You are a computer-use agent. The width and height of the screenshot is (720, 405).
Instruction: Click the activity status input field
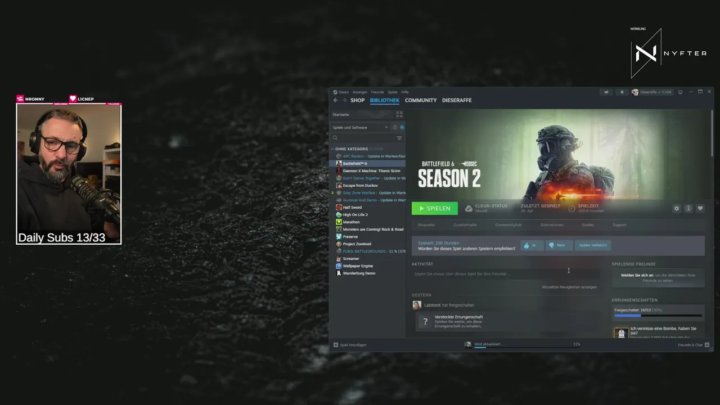[505, 274]
